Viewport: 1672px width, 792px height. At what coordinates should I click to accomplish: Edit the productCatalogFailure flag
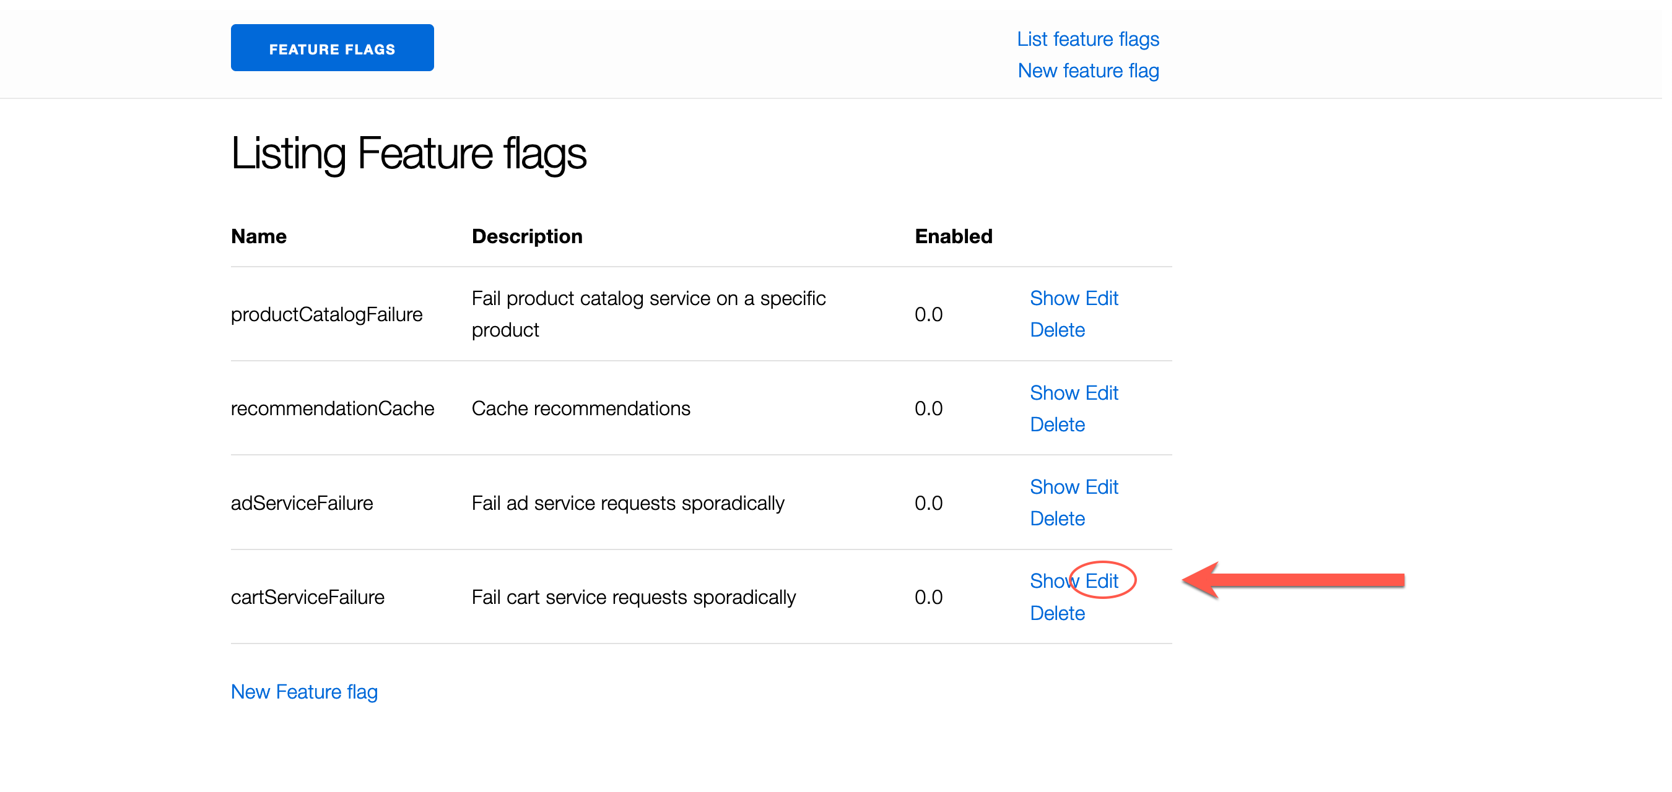(x=1102, y=298)
